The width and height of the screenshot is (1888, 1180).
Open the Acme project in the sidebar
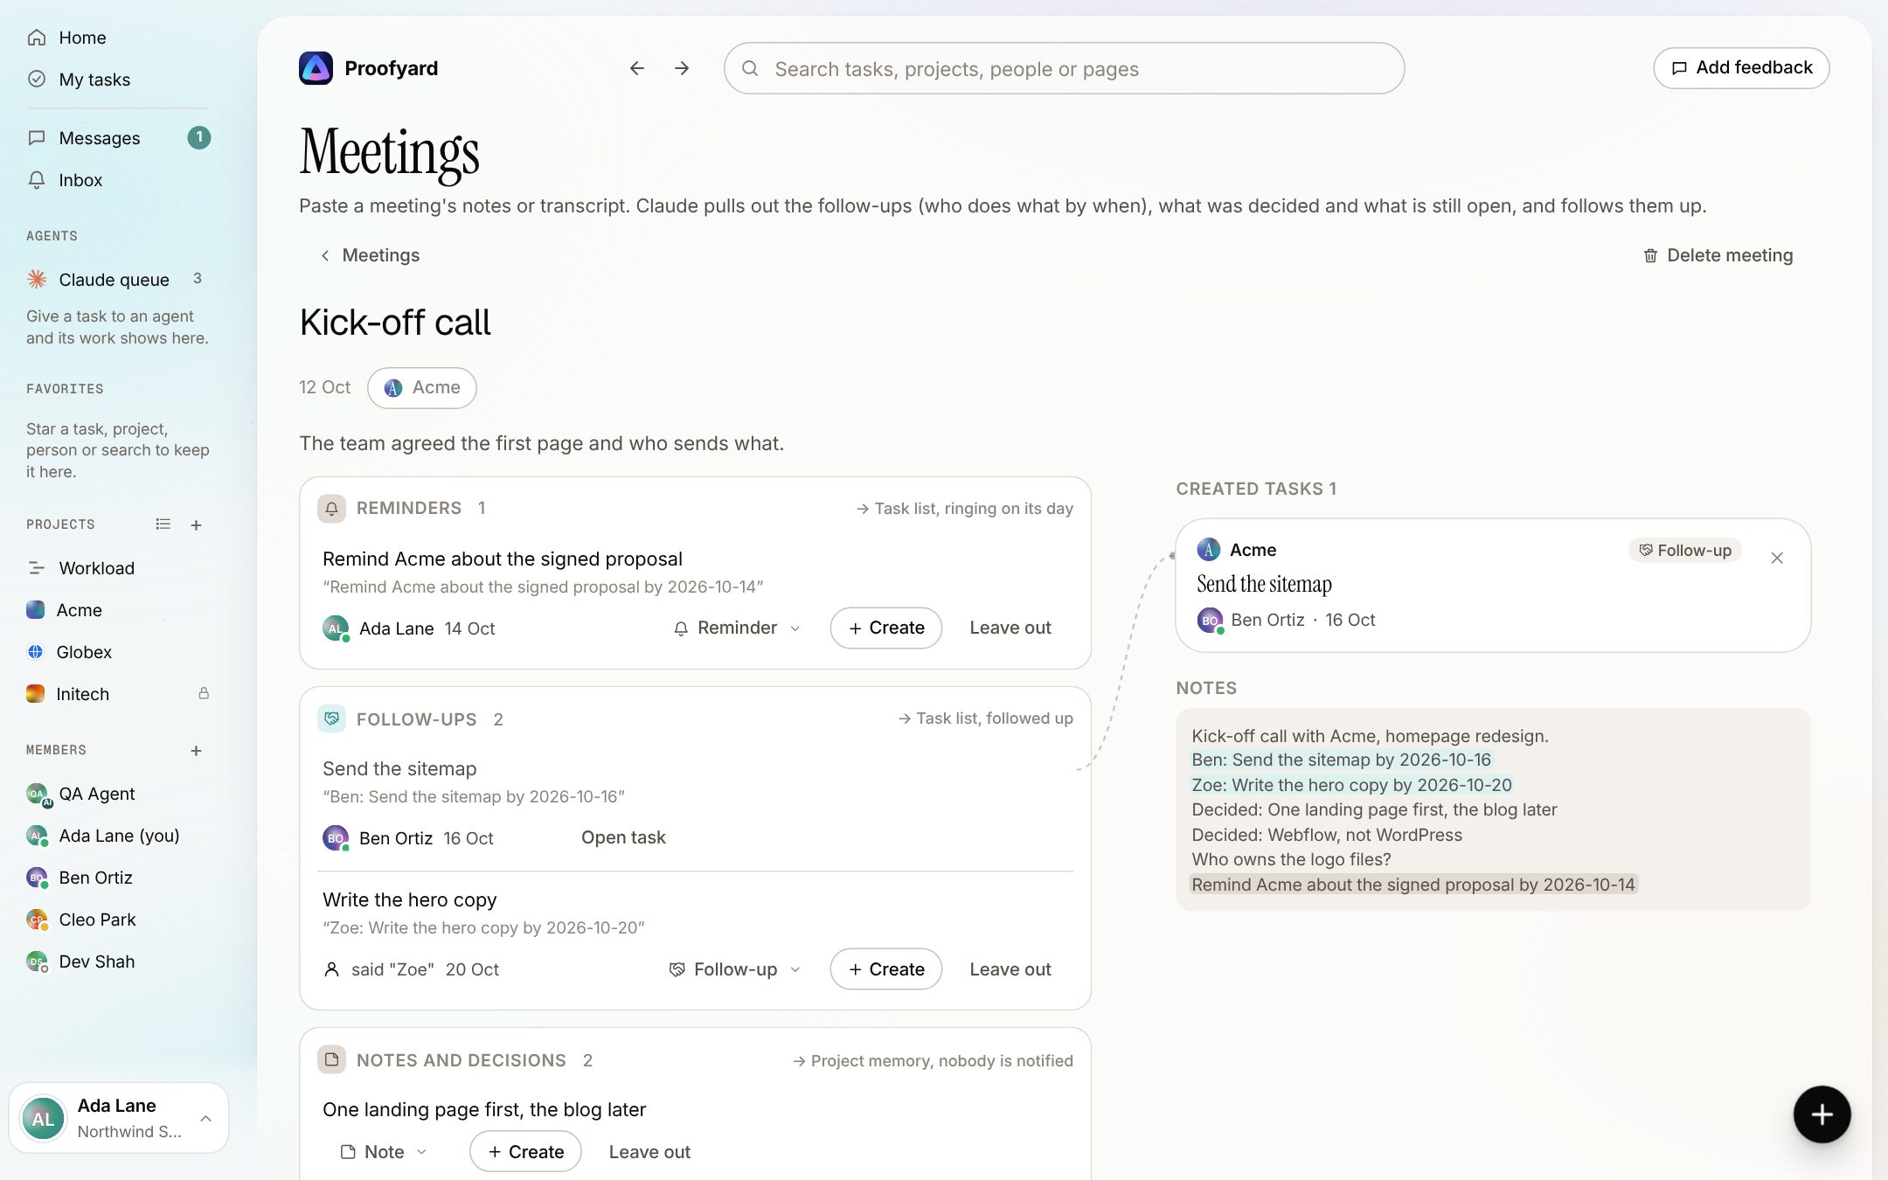point(118,610)
